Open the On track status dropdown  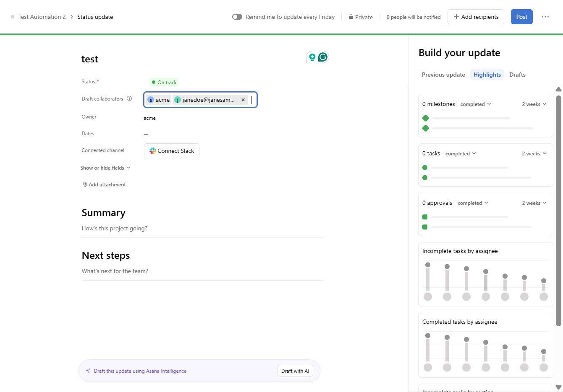coord(164,82)
